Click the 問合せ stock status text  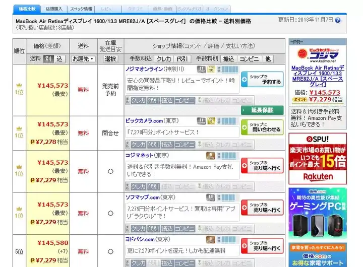coord(110,133)
